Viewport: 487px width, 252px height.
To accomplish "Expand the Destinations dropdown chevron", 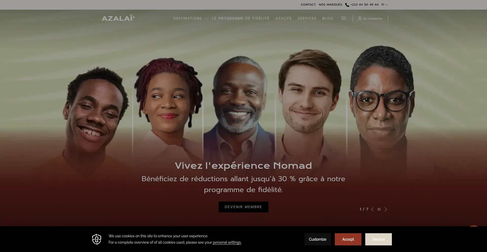I will click(207, 19).
